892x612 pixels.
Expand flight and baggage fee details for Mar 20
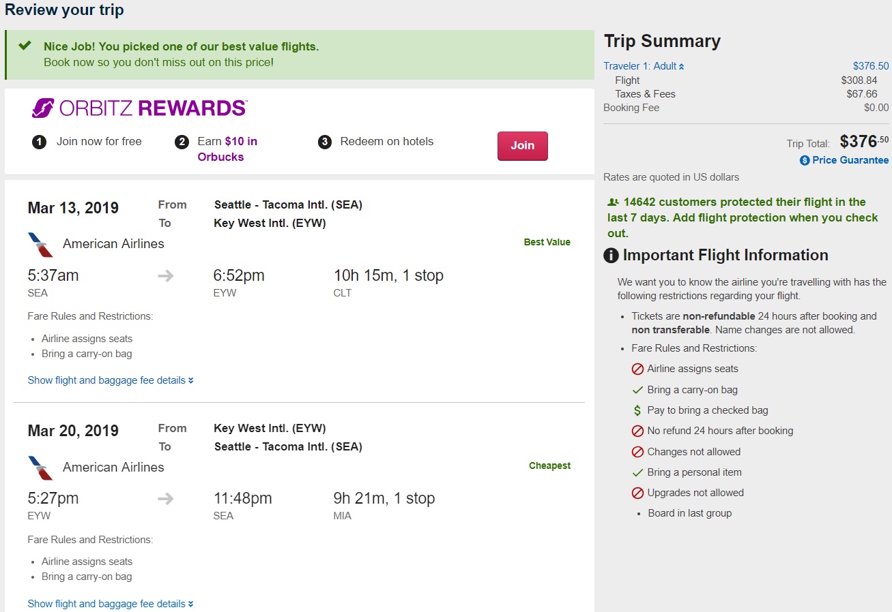point(111,604)
